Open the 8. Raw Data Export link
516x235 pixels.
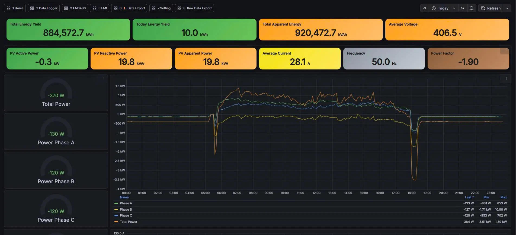tap(194, 8)
